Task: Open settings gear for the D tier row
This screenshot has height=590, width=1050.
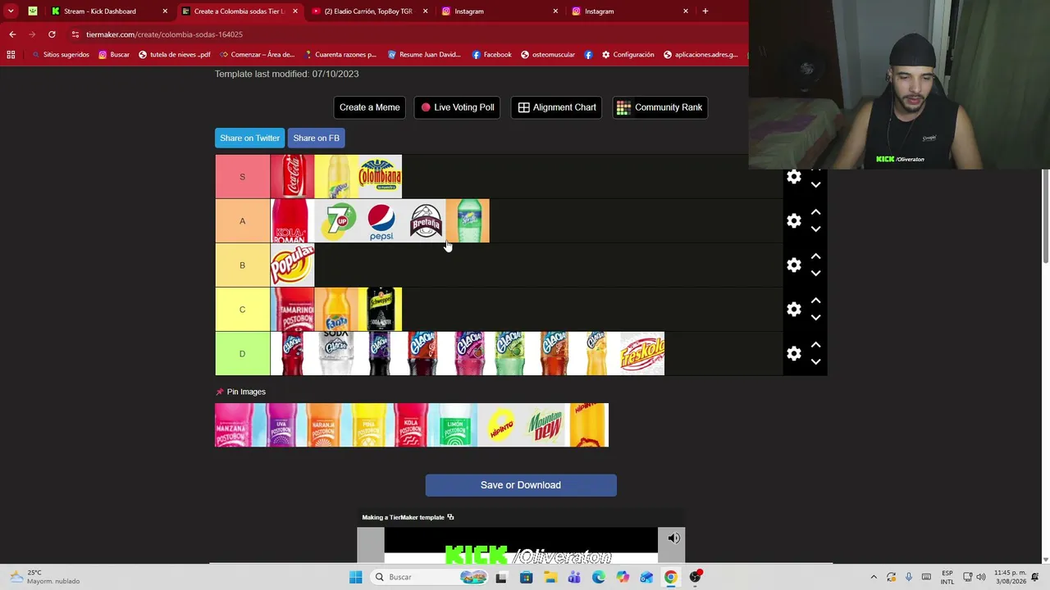Action: tap(794, 354)
